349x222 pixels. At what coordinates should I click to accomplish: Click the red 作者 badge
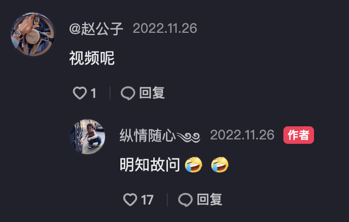[299, 135]
